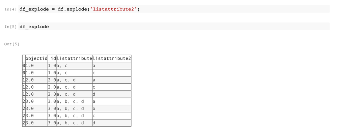
Task: Click the In[4] cell prompt
Action: [x=11, y=9]
